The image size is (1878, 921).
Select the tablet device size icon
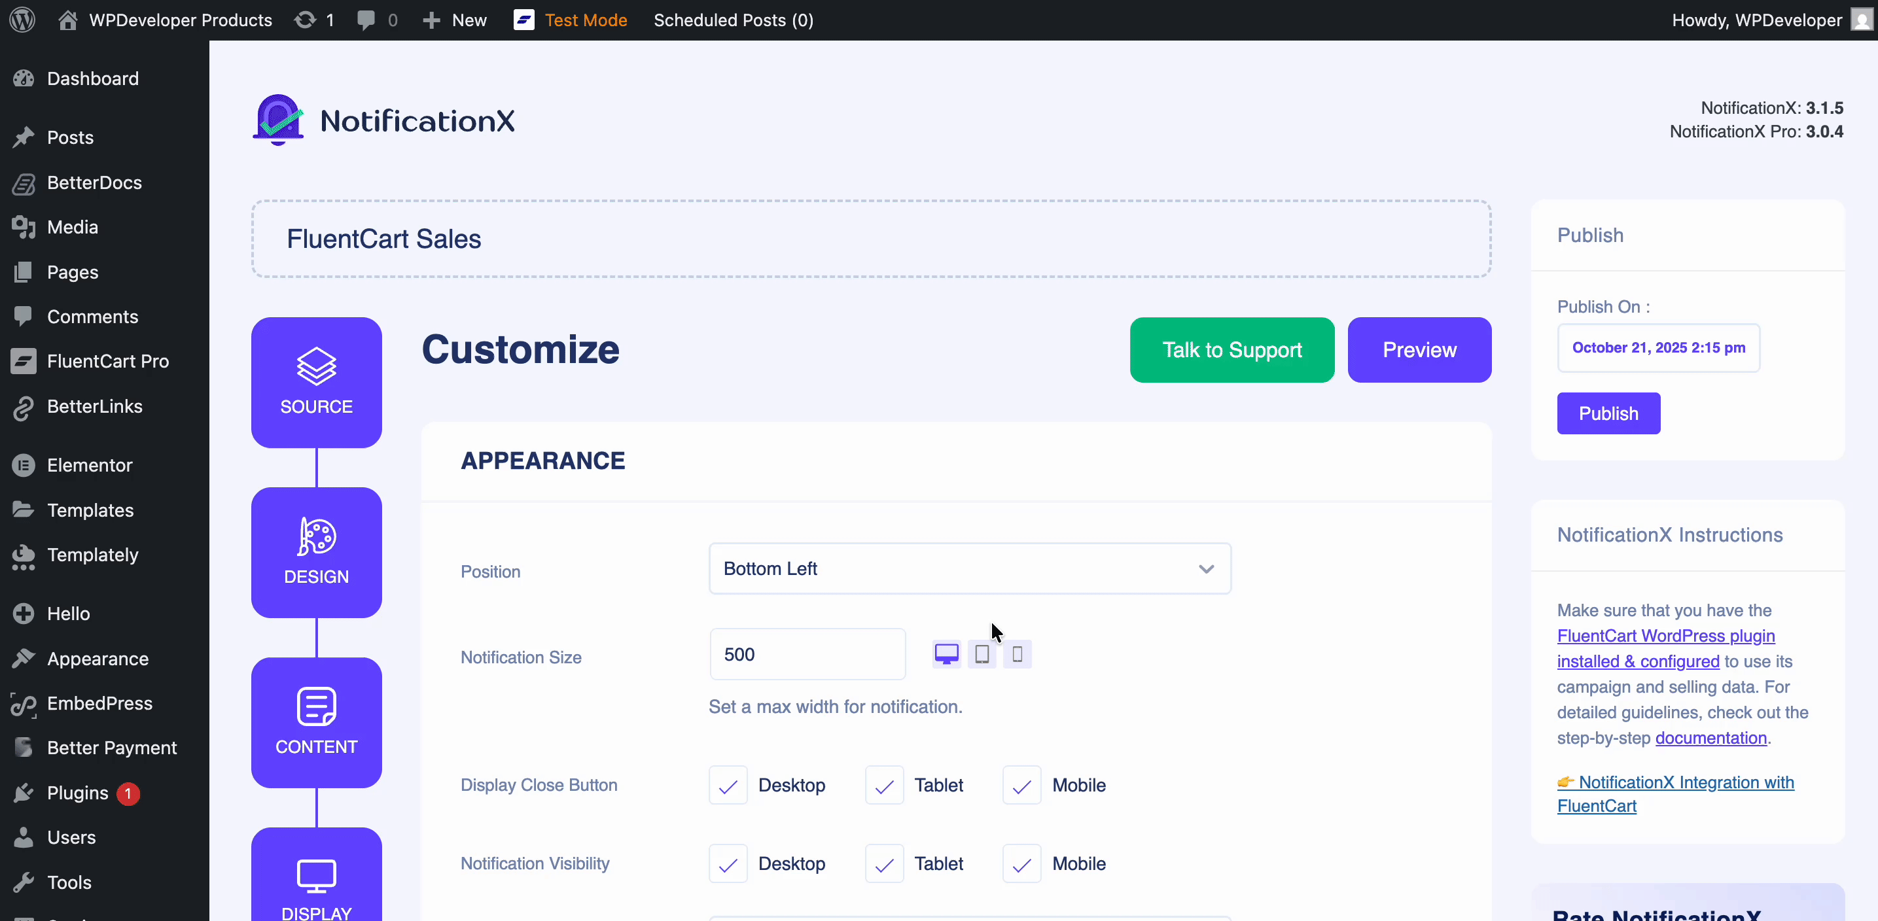(982, 653)
